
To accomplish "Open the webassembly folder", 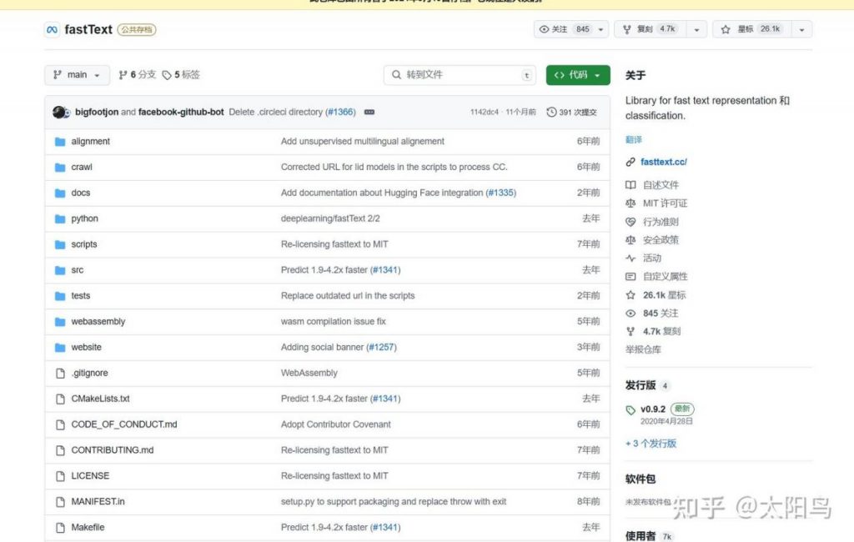I will 98,322.
